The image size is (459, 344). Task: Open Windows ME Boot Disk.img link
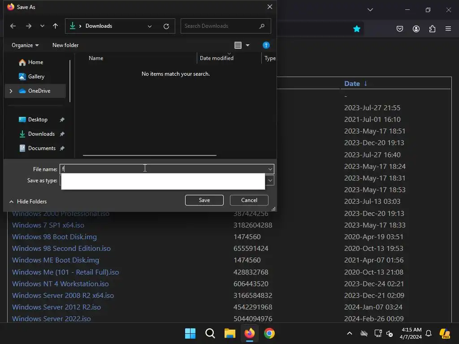[x=56, y=260]
